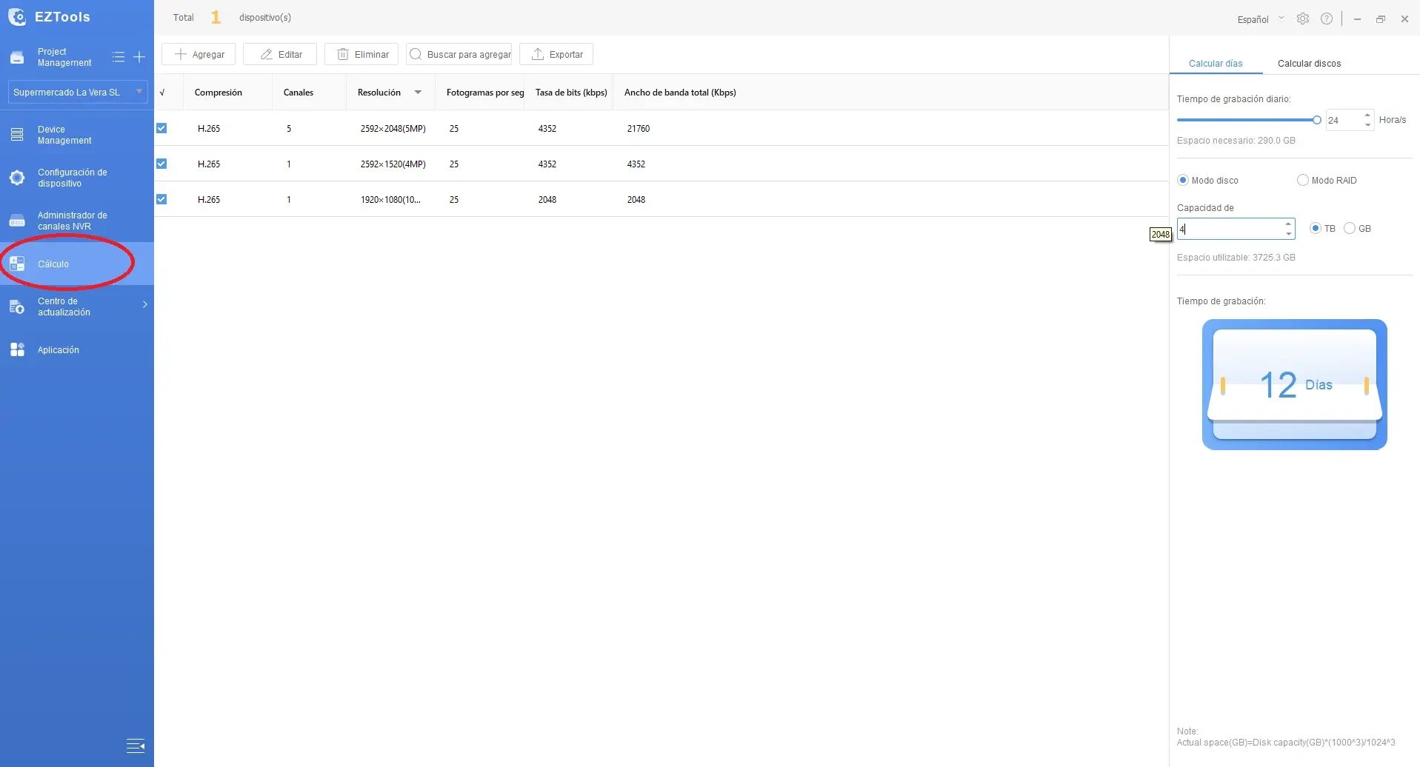Click the Agregar button

(199, 54)
